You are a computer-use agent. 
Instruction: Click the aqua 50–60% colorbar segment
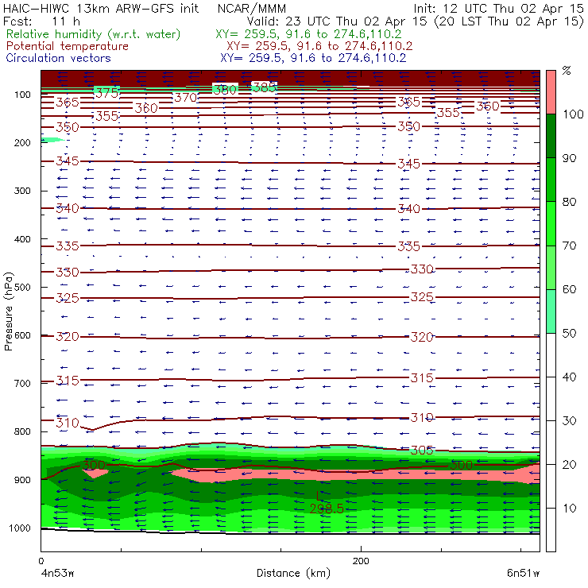551,311
